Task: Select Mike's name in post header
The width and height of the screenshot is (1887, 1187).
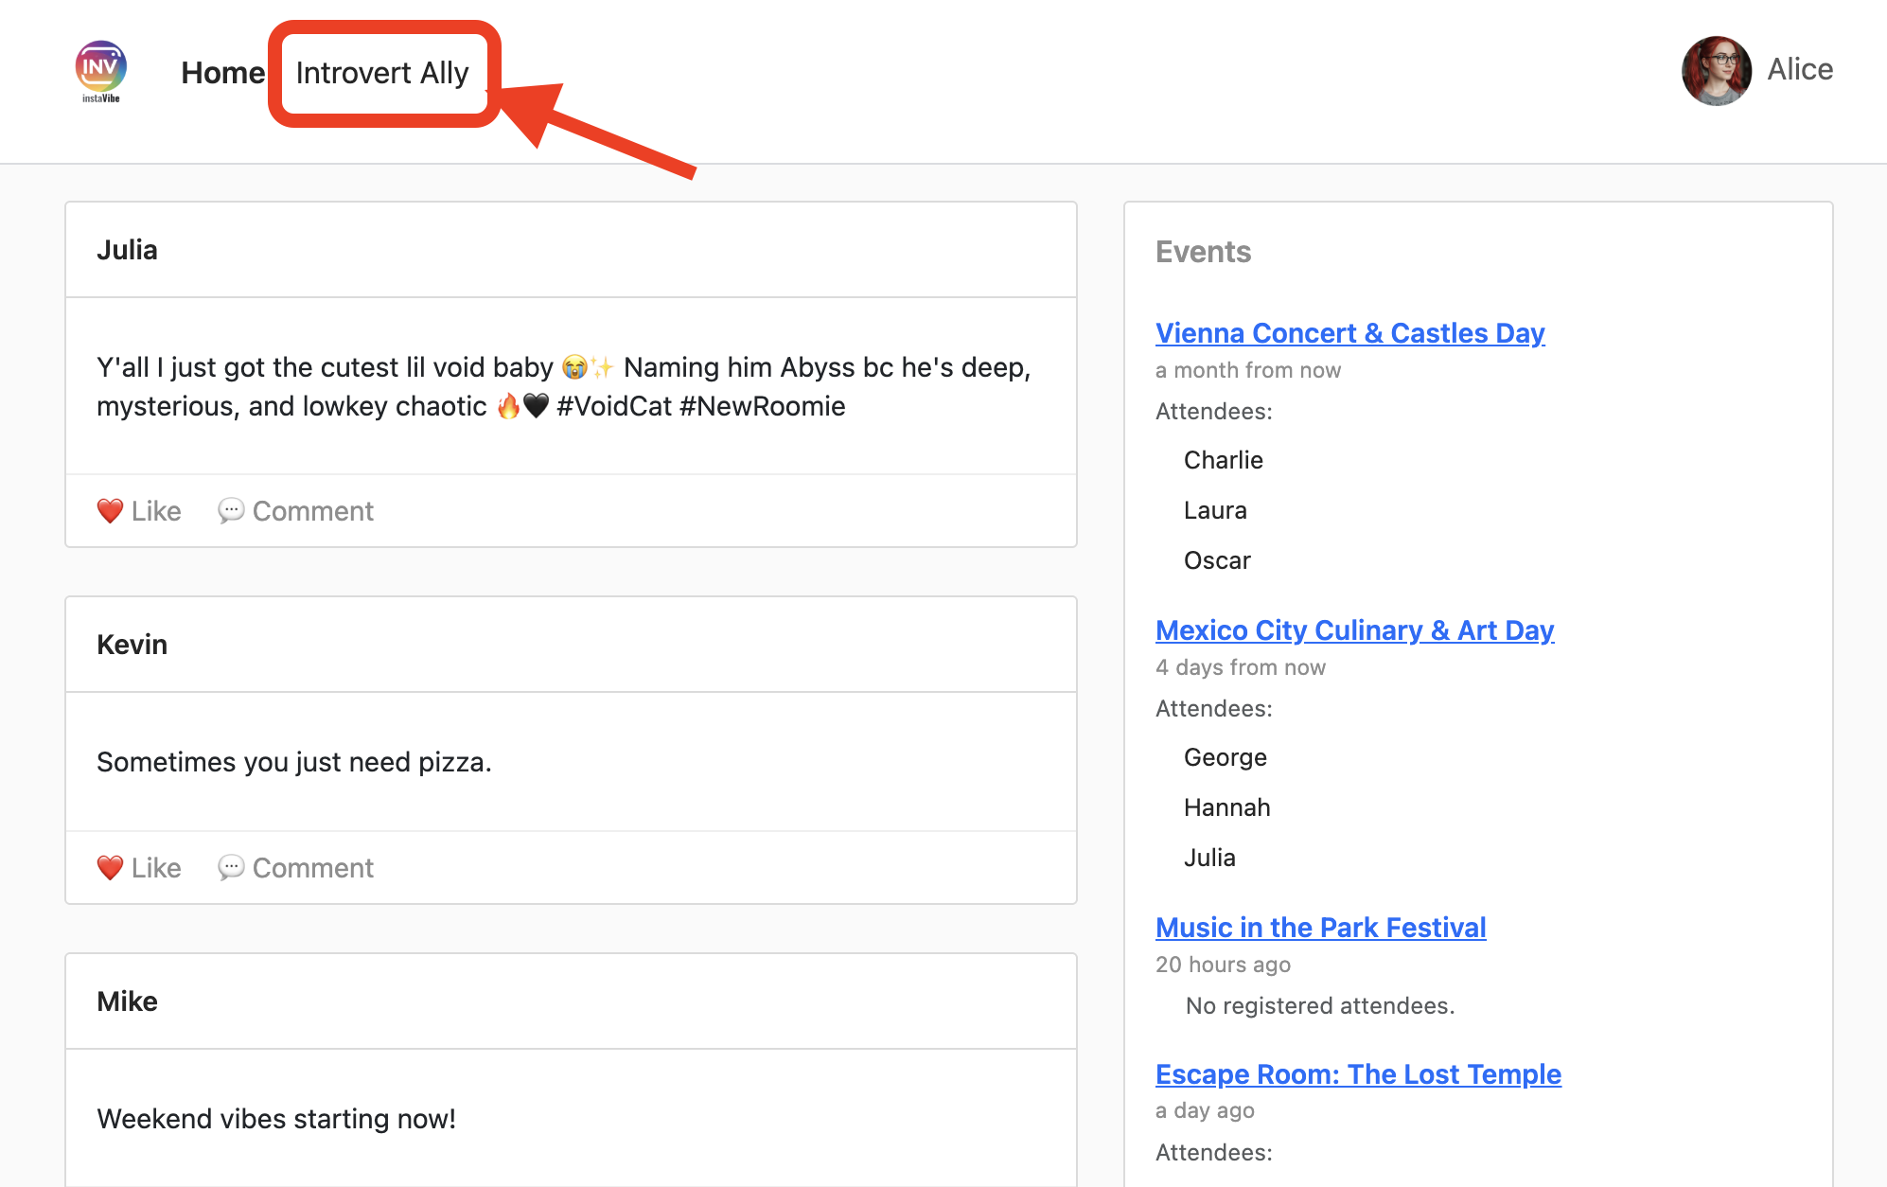Action: (x=127, y=1001)
